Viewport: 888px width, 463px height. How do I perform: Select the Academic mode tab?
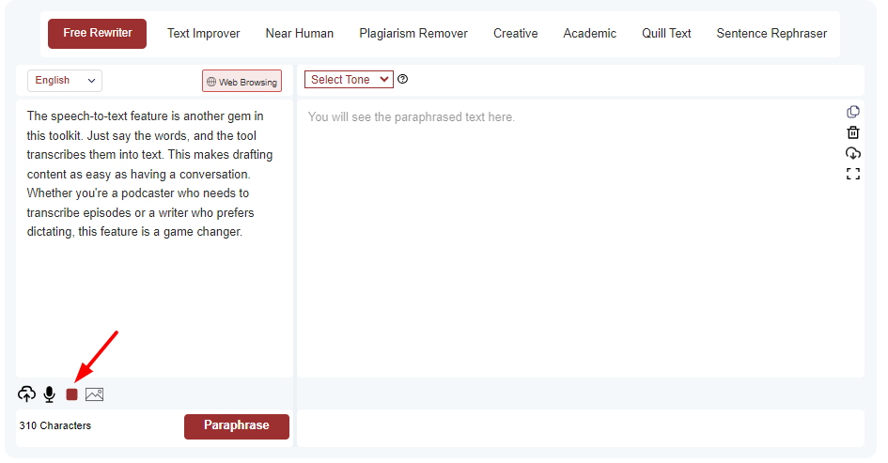589,34
